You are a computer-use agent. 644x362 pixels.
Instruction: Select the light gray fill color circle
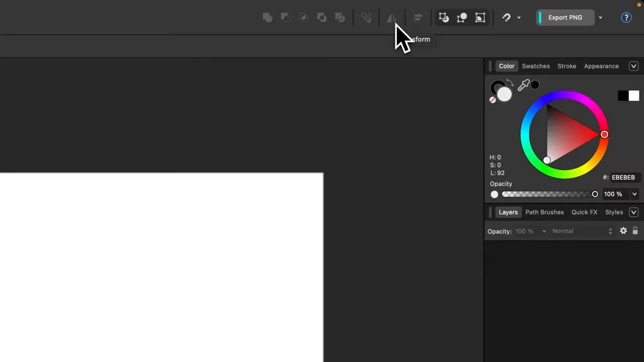(504, 94)
